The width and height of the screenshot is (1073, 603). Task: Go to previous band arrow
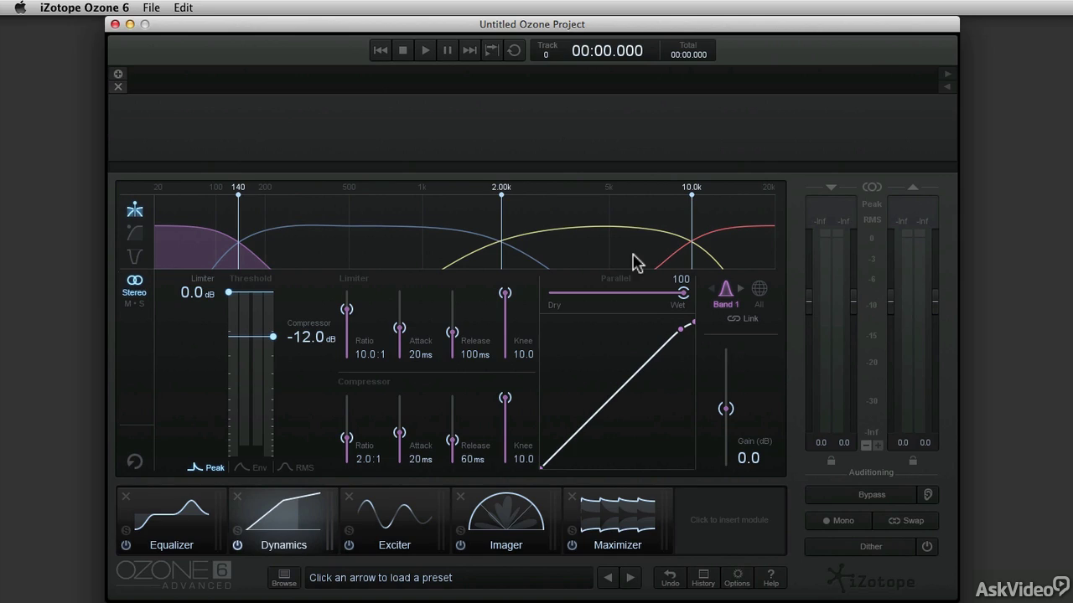[x=711, y=289]
